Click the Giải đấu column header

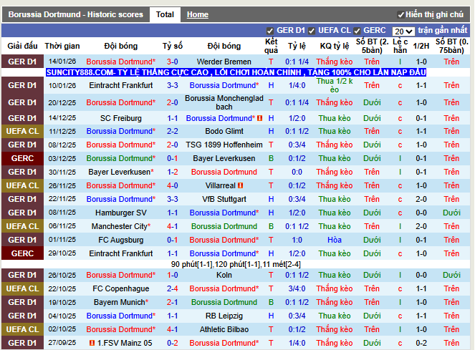point(22,46)
